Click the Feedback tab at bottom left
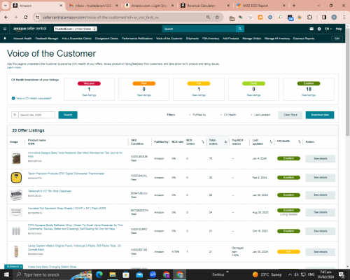This screenshot has height=280, width=350. pos(13,267)
